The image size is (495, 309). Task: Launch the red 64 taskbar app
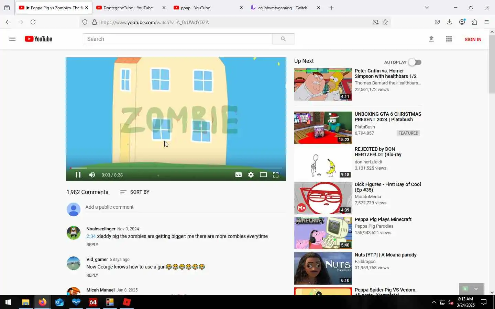tap(93, 302)
